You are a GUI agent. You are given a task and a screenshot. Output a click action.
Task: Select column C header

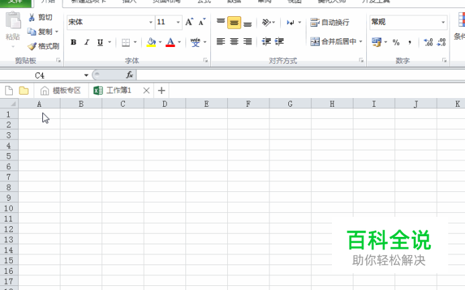[123, 103]
